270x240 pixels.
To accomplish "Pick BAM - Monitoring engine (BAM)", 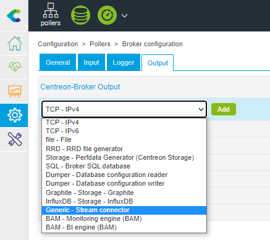I will [x=124, y=218].
